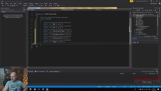Image resolution: width=161 pixels, height=91 pixels.
Task: Toggle the Предупреждения filter in error list
Action: click(x=30, y=71)
